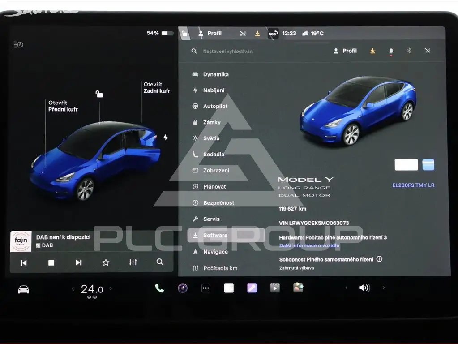
Task: Click the status bar software download icon
Action: pyautogui.click(x=257, y=33)
